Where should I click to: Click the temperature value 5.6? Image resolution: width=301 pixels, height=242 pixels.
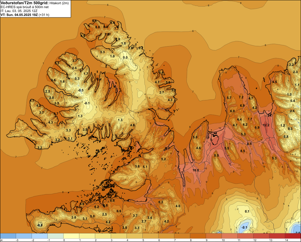(x=95, y=21)
